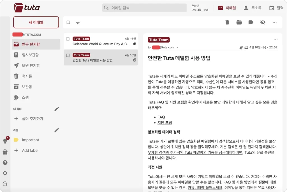Click the trash delete icon in toolbar
This screenshot has height=192, width=287.
click(x=227, y=22)
